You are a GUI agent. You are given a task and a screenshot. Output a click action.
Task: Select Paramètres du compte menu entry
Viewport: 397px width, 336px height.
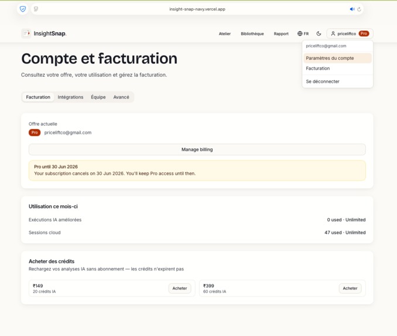point(337,58)
